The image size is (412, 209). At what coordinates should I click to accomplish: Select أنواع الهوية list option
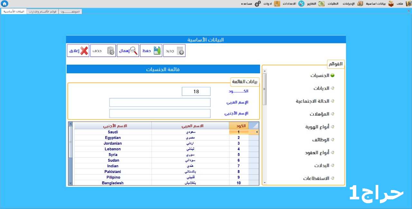click(x=320, y=127)
